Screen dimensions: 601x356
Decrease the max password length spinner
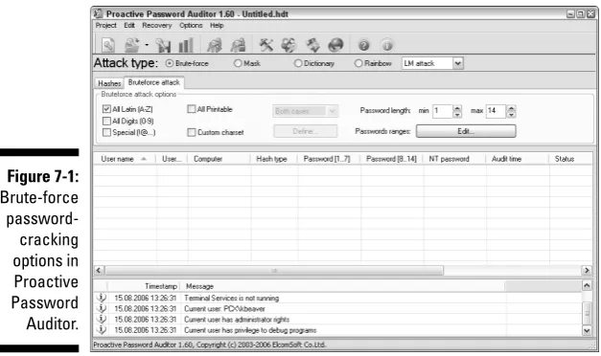coord(511,114)
